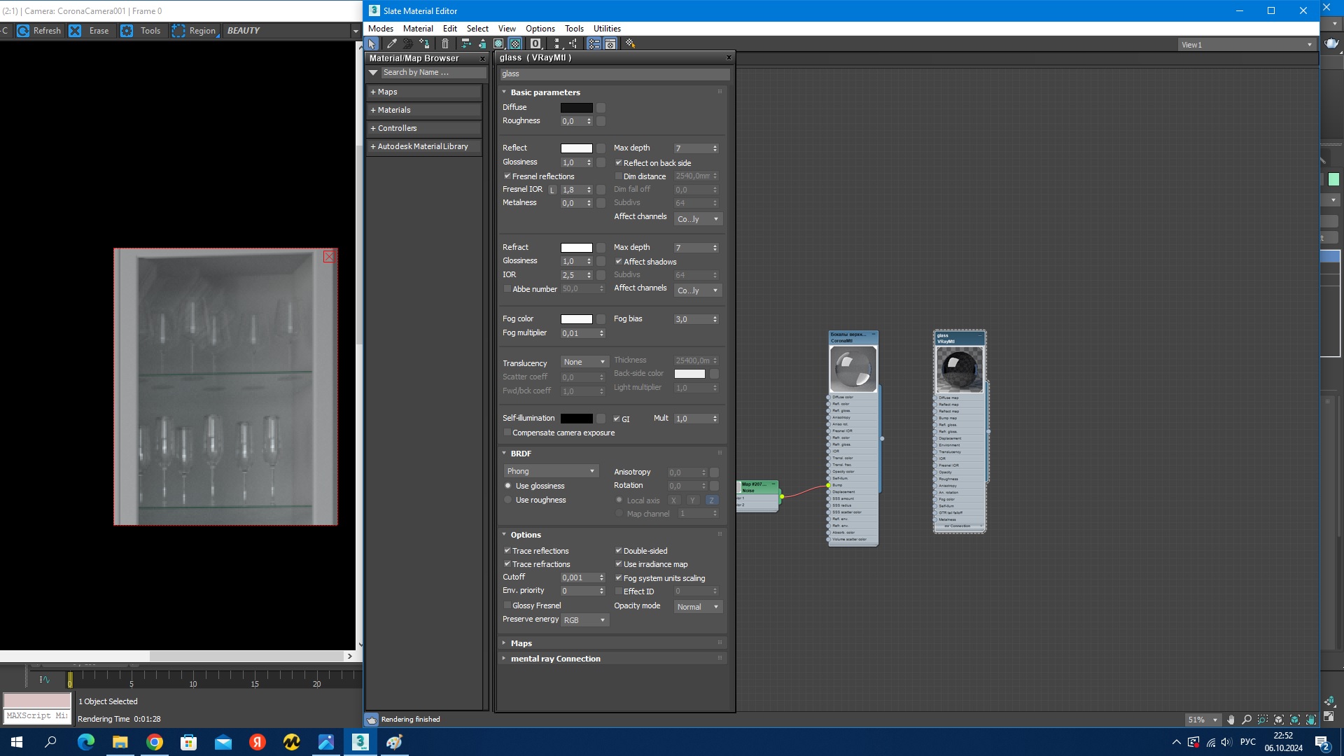Select the eyedropper pick material tool
The width and height of the screenshot is (1344, 756).
pyautogui.click(x=392, y=43)
